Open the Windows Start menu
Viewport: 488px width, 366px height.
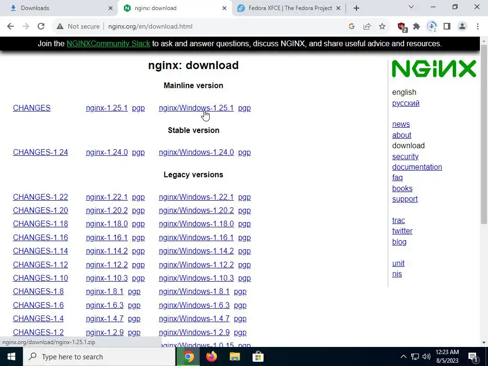[11, 356]
